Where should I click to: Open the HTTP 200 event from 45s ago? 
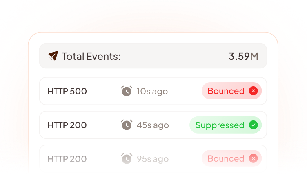[153, 125]
